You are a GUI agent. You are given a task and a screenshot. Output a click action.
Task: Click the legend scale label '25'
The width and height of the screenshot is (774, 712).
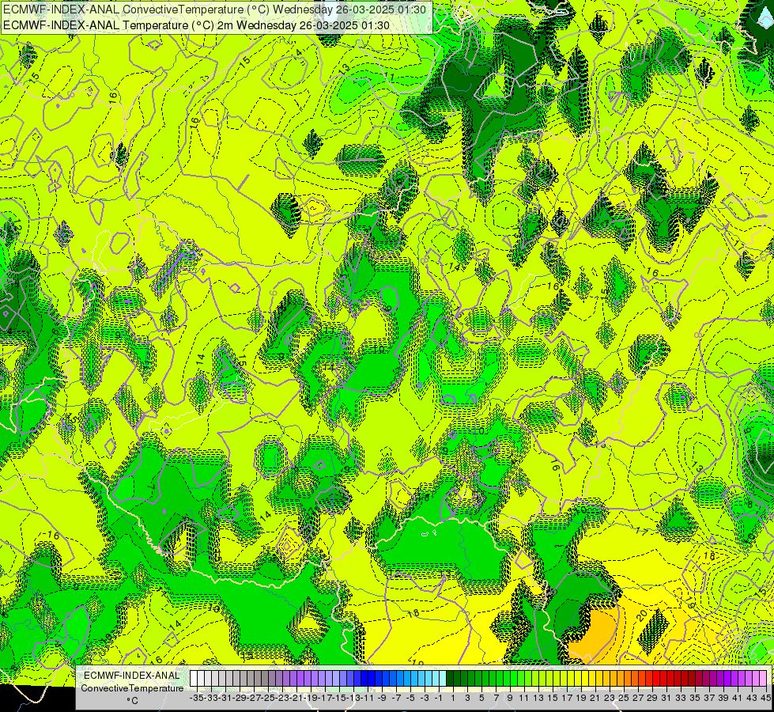(x=624, y=698)
